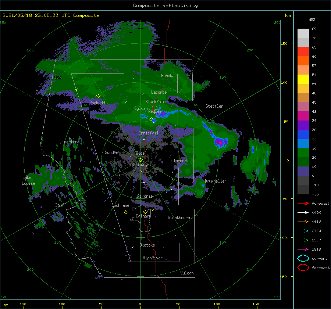This screenshot has width=331, height=309.
Task: Click the Drumheller town label
Action: pyautogui.click(x=216, y=181)
